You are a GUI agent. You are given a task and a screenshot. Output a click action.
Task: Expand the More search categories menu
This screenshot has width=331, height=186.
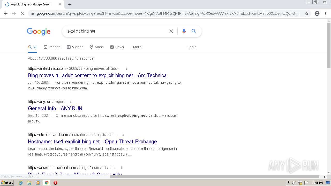pyautogui.click(x=136, y=47)
